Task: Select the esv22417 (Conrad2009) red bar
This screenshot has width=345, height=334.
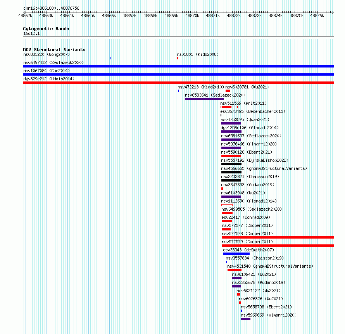Action: click(227, 221)
